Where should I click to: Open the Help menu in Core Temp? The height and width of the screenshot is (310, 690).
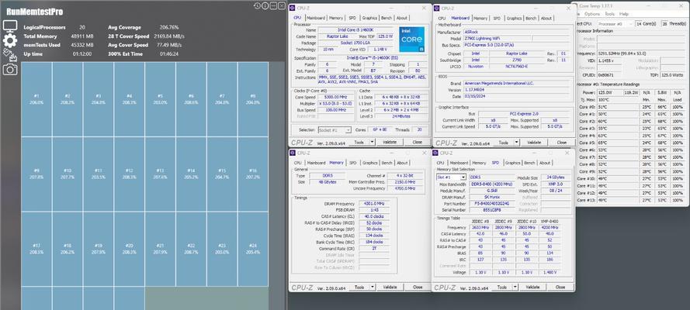623,14
